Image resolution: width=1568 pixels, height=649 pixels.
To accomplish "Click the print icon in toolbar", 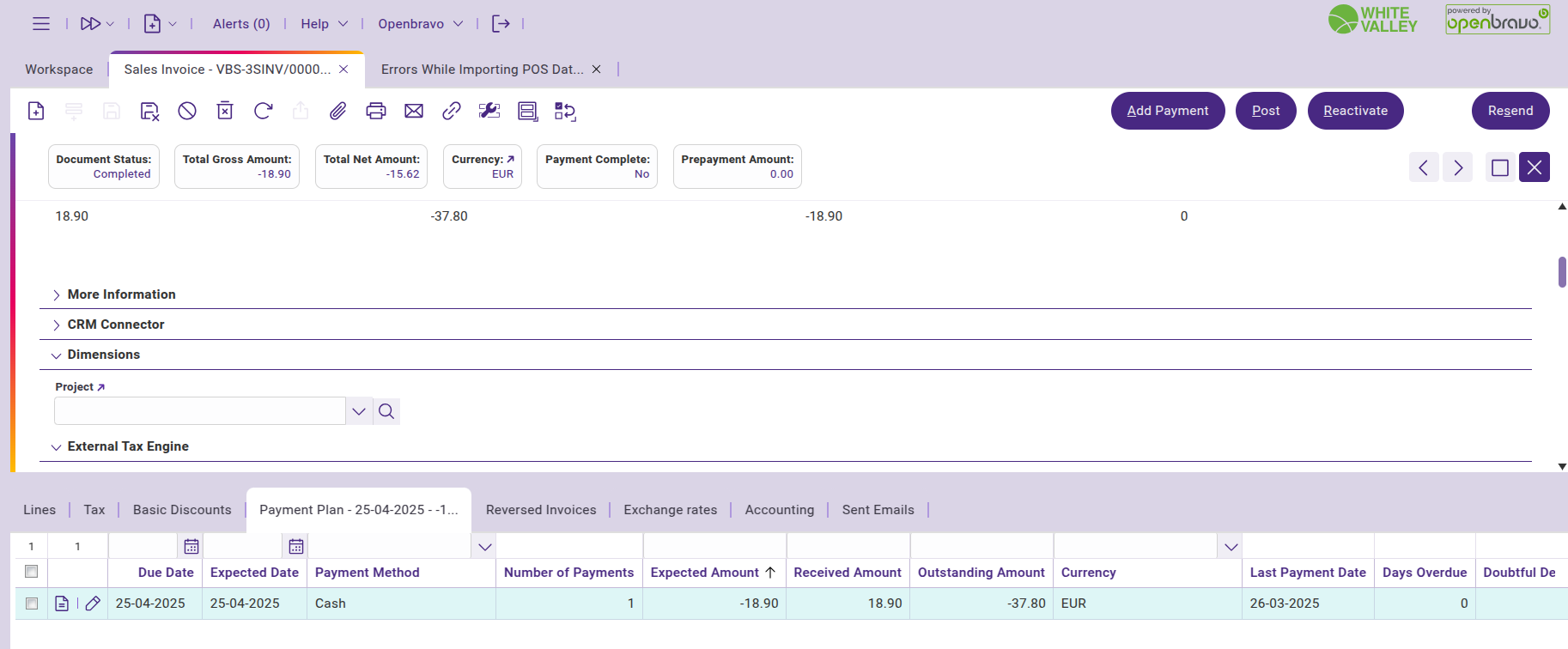I will click(x=375, y=111).
